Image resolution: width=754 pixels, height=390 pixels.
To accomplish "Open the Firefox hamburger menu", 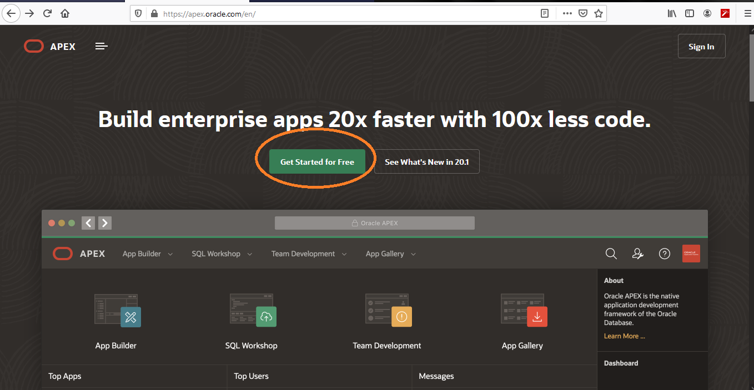I will [747, 13].
